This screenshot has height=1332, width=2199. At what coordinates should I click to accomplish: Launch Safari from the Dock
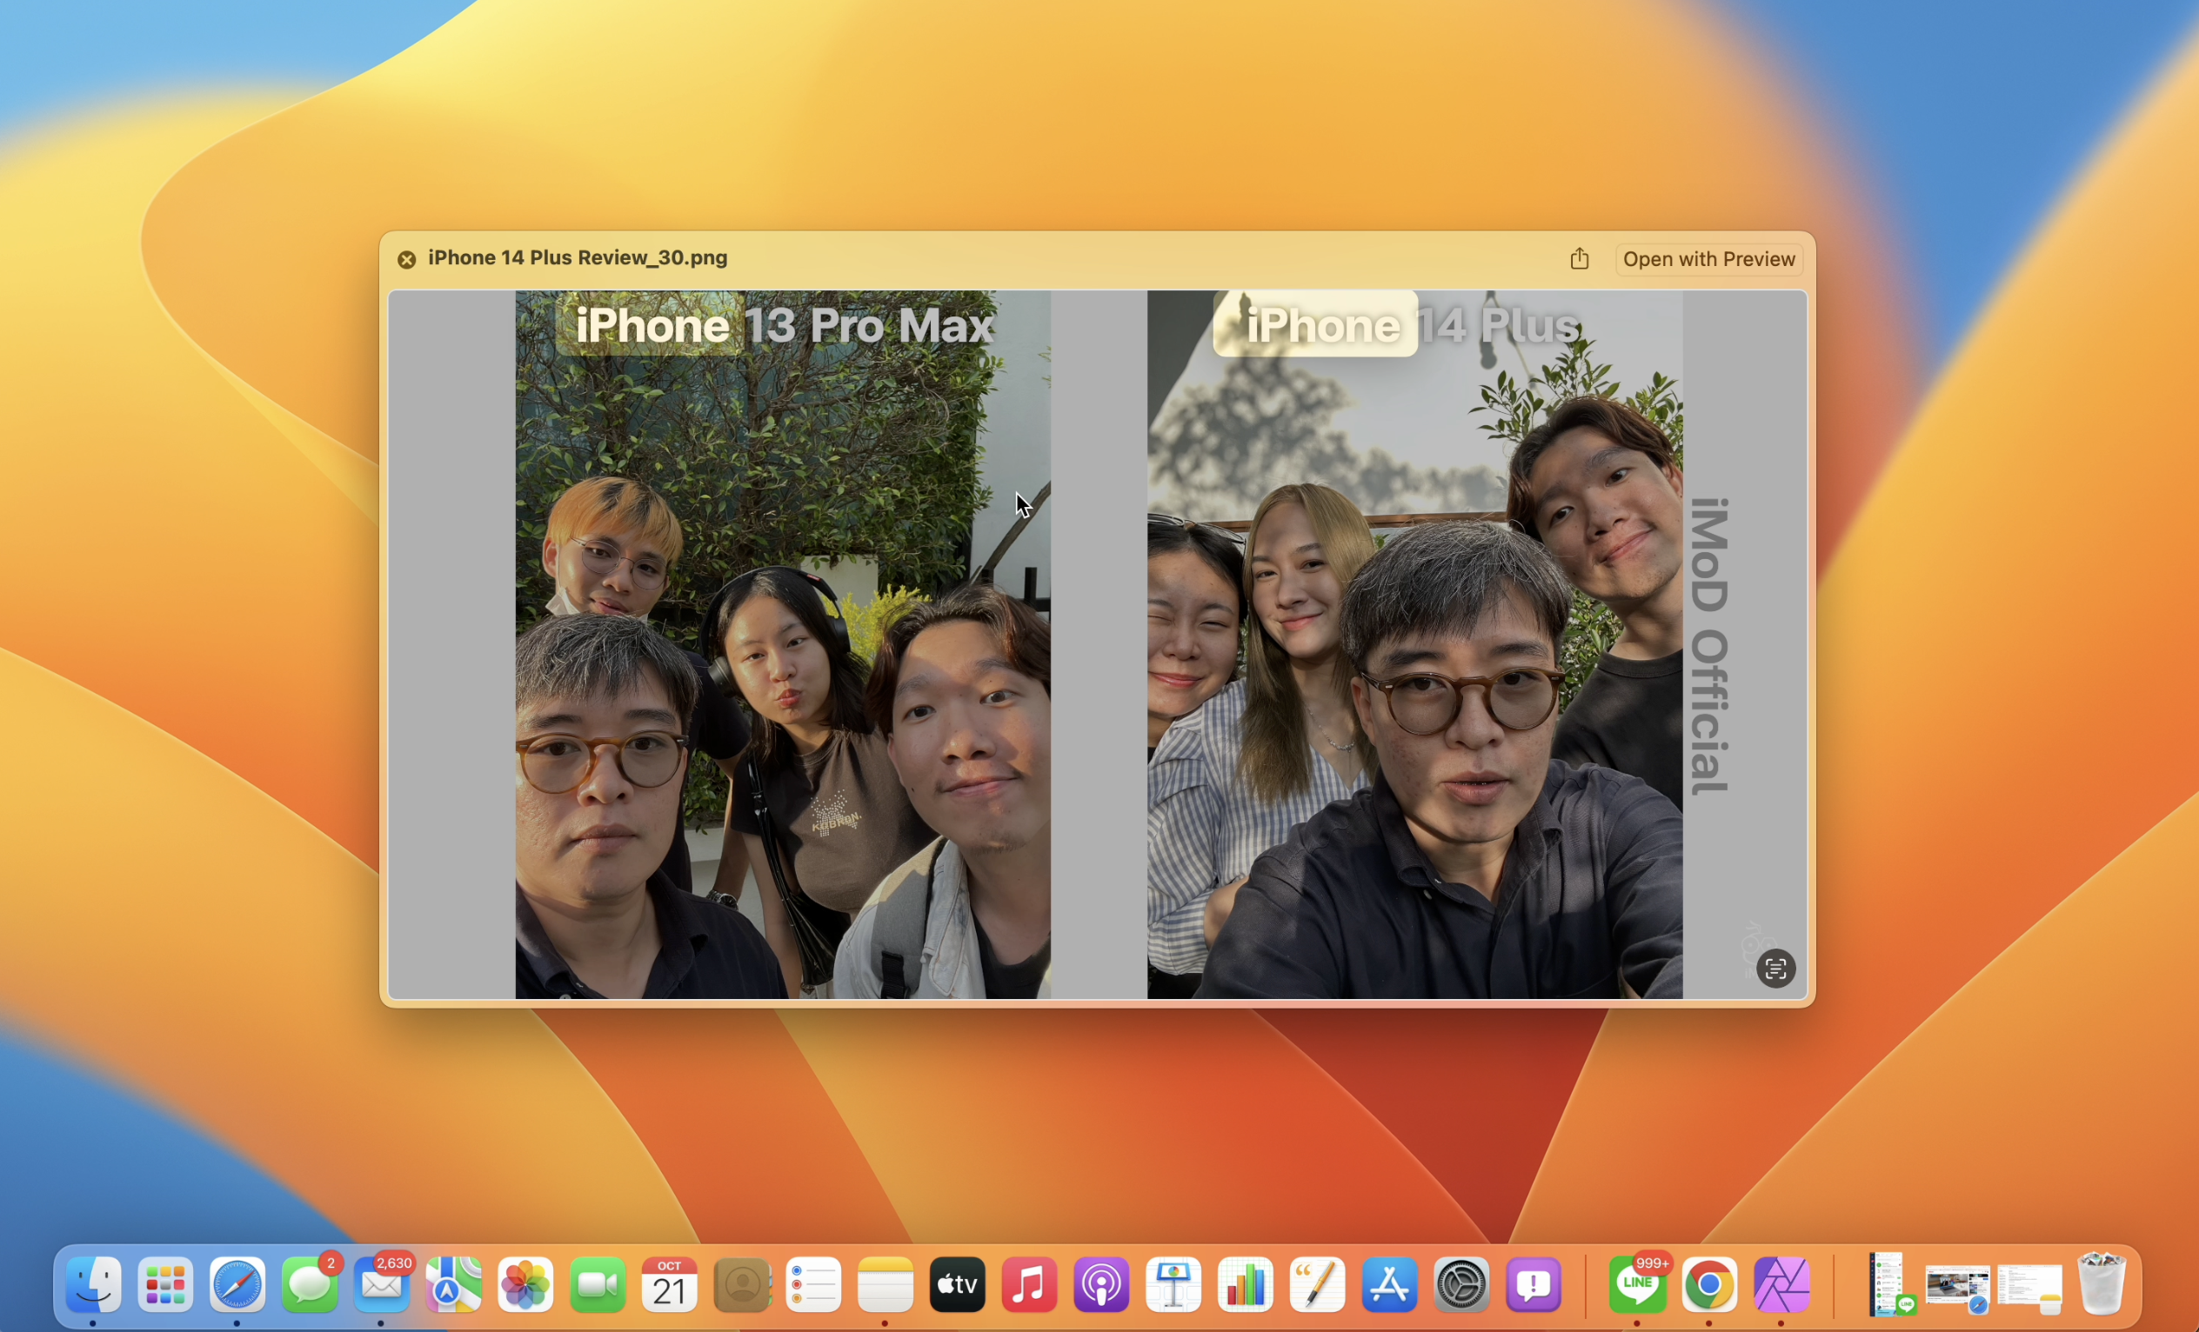pyautogui.click(x=237, y=1285)
